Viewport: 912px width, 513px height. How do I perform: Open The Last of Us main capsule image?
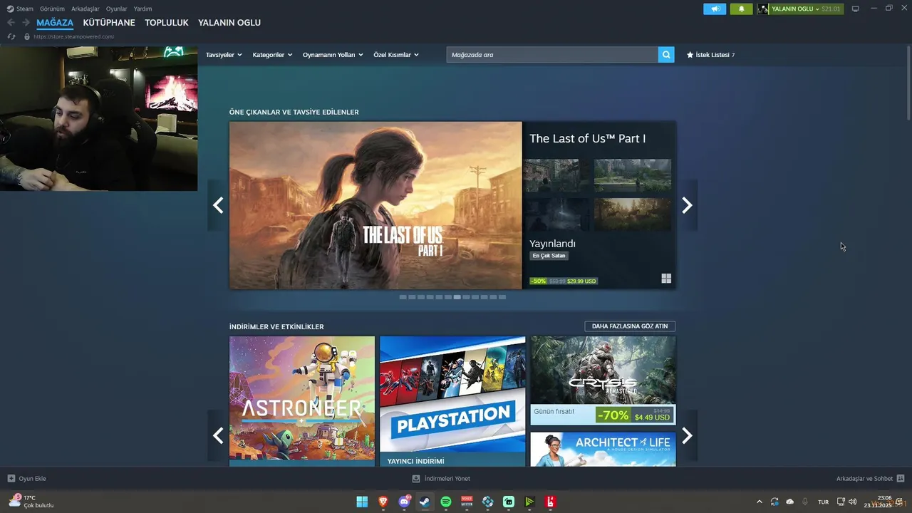375,205
